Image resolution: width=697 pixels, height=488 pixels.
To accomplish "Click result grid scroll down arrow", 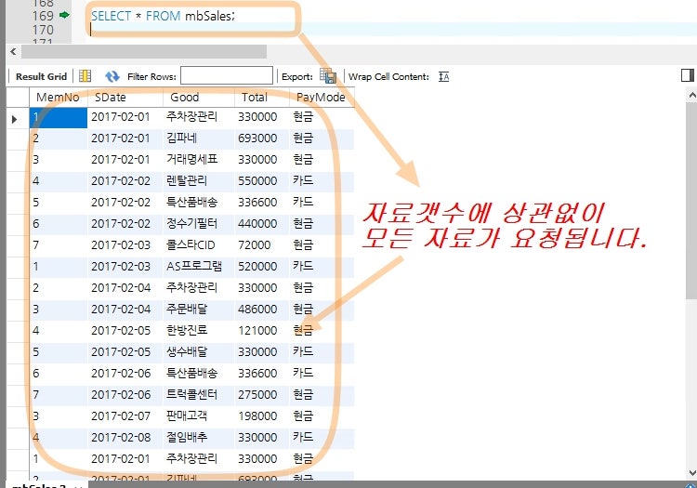I will 691,472.
